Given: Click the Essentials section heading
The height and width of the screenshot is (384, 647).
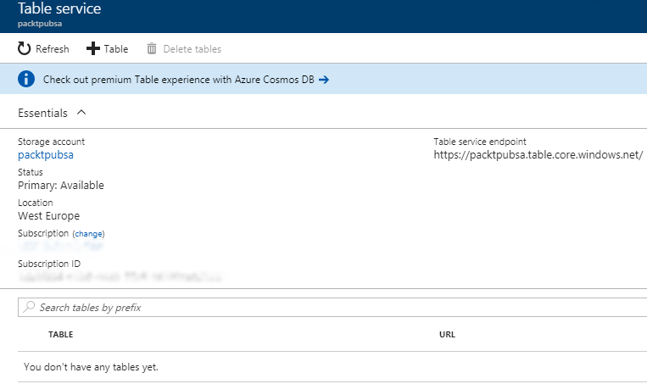Looking at the screenshot, I should pyautogui.click(x=42, y=112).
